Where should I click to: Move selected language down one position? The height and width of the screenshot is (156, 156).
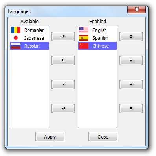[131, 84]
